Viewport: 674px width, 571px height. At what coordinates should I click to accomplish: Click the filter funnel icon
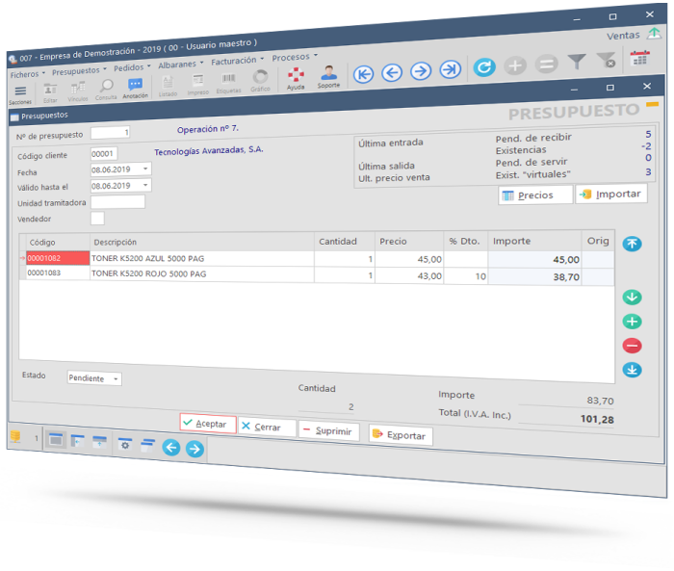(576, 63)
